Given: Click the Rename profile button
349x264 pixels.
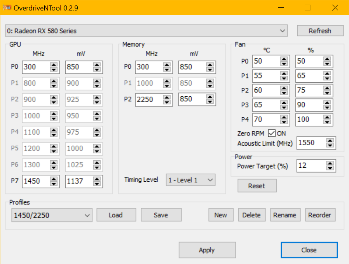Looking at the screenshot, I should coord(285,215).
